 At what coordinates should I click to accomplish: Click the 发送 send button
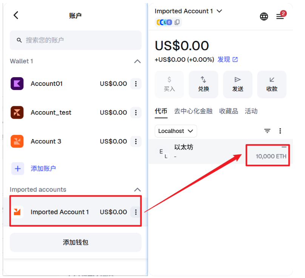238,84
